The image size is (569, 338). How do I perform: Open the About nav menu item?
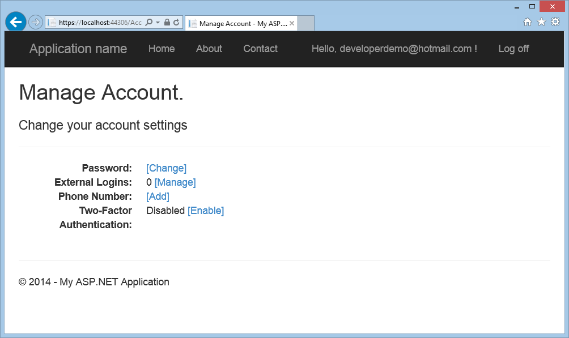point(209,49)
